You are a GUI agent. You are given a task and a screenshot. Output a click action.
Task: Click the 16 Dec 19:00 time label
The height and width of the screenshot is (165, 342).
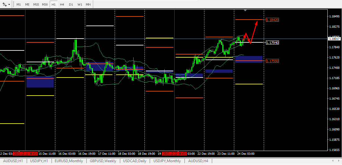pyautogui.click(x=87, y=153)
